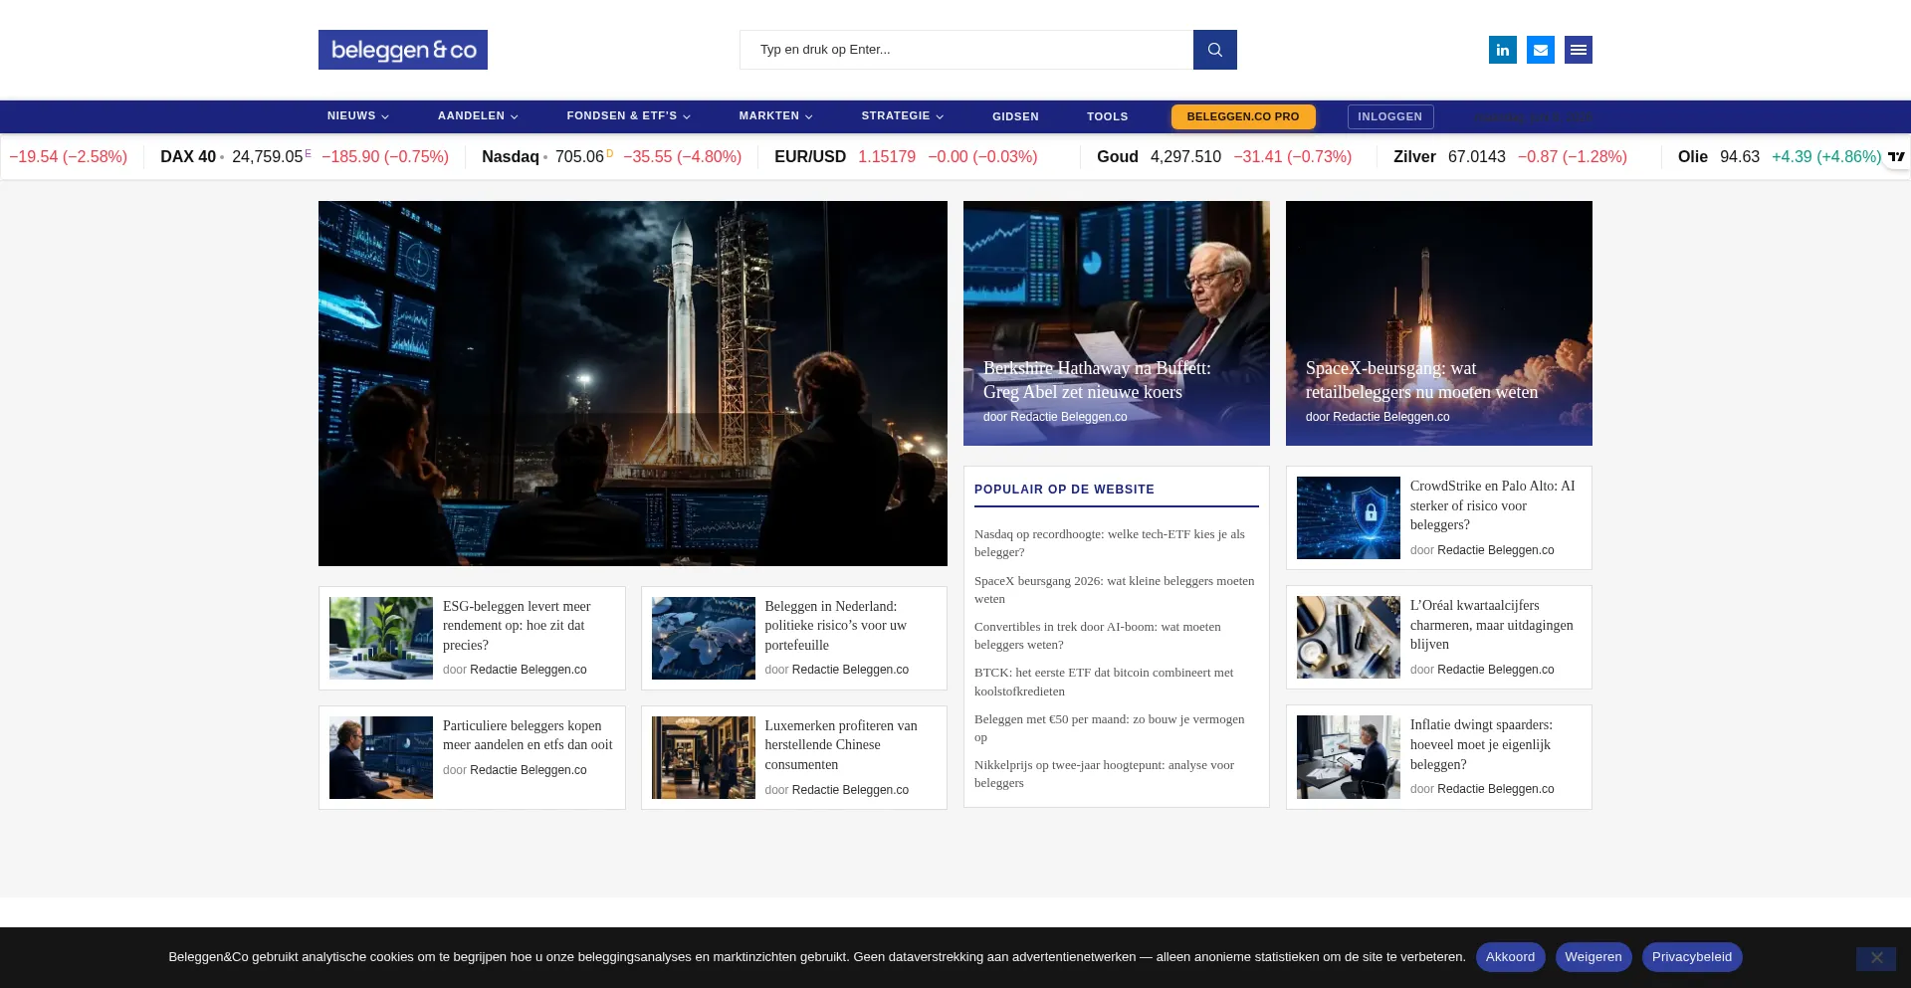Open the Gidsen menu item
This screenshot has height=988, width=1911.
pyautogui.click(x=1015, y=116)
